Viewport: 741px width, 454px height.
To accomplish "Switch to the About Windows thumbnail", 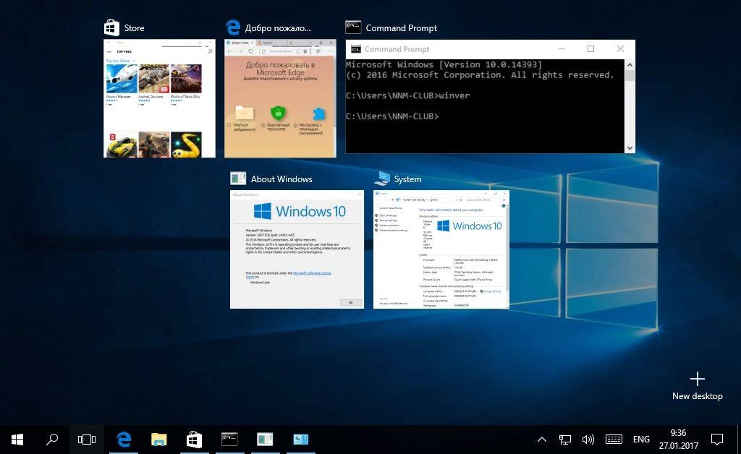I will point(297,249).
